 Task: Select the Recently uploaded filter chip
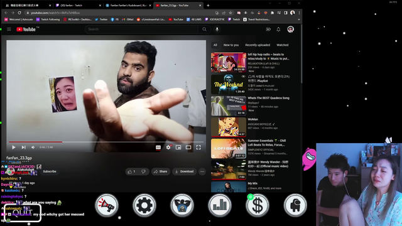[258, 45]
